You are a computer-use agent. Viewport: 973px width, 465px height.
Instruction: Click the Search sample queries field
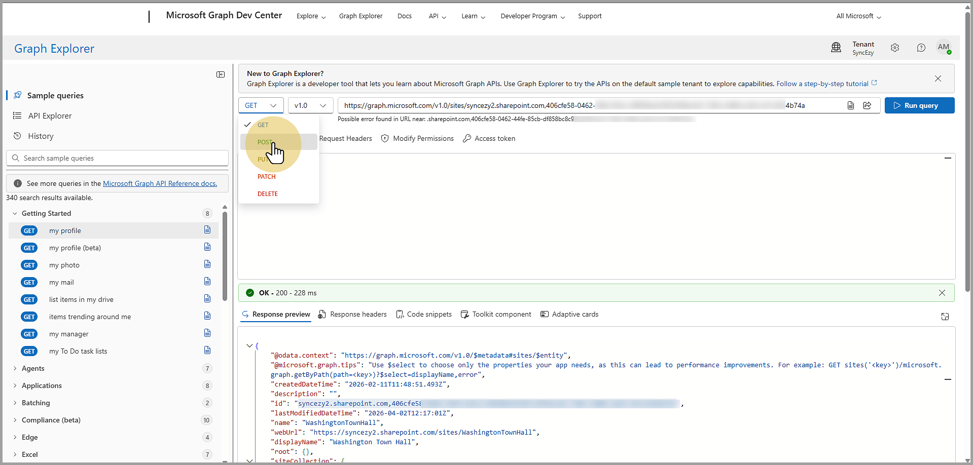click(118, 158)
